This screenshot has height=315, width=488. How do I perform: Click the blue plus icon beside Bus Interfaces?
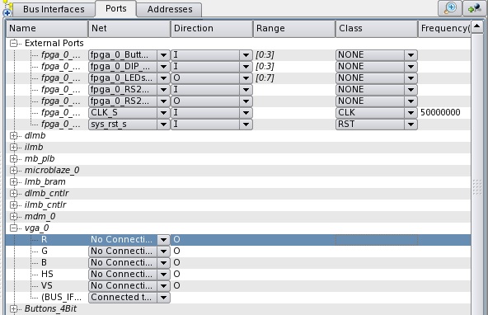[x=7, y=12]
